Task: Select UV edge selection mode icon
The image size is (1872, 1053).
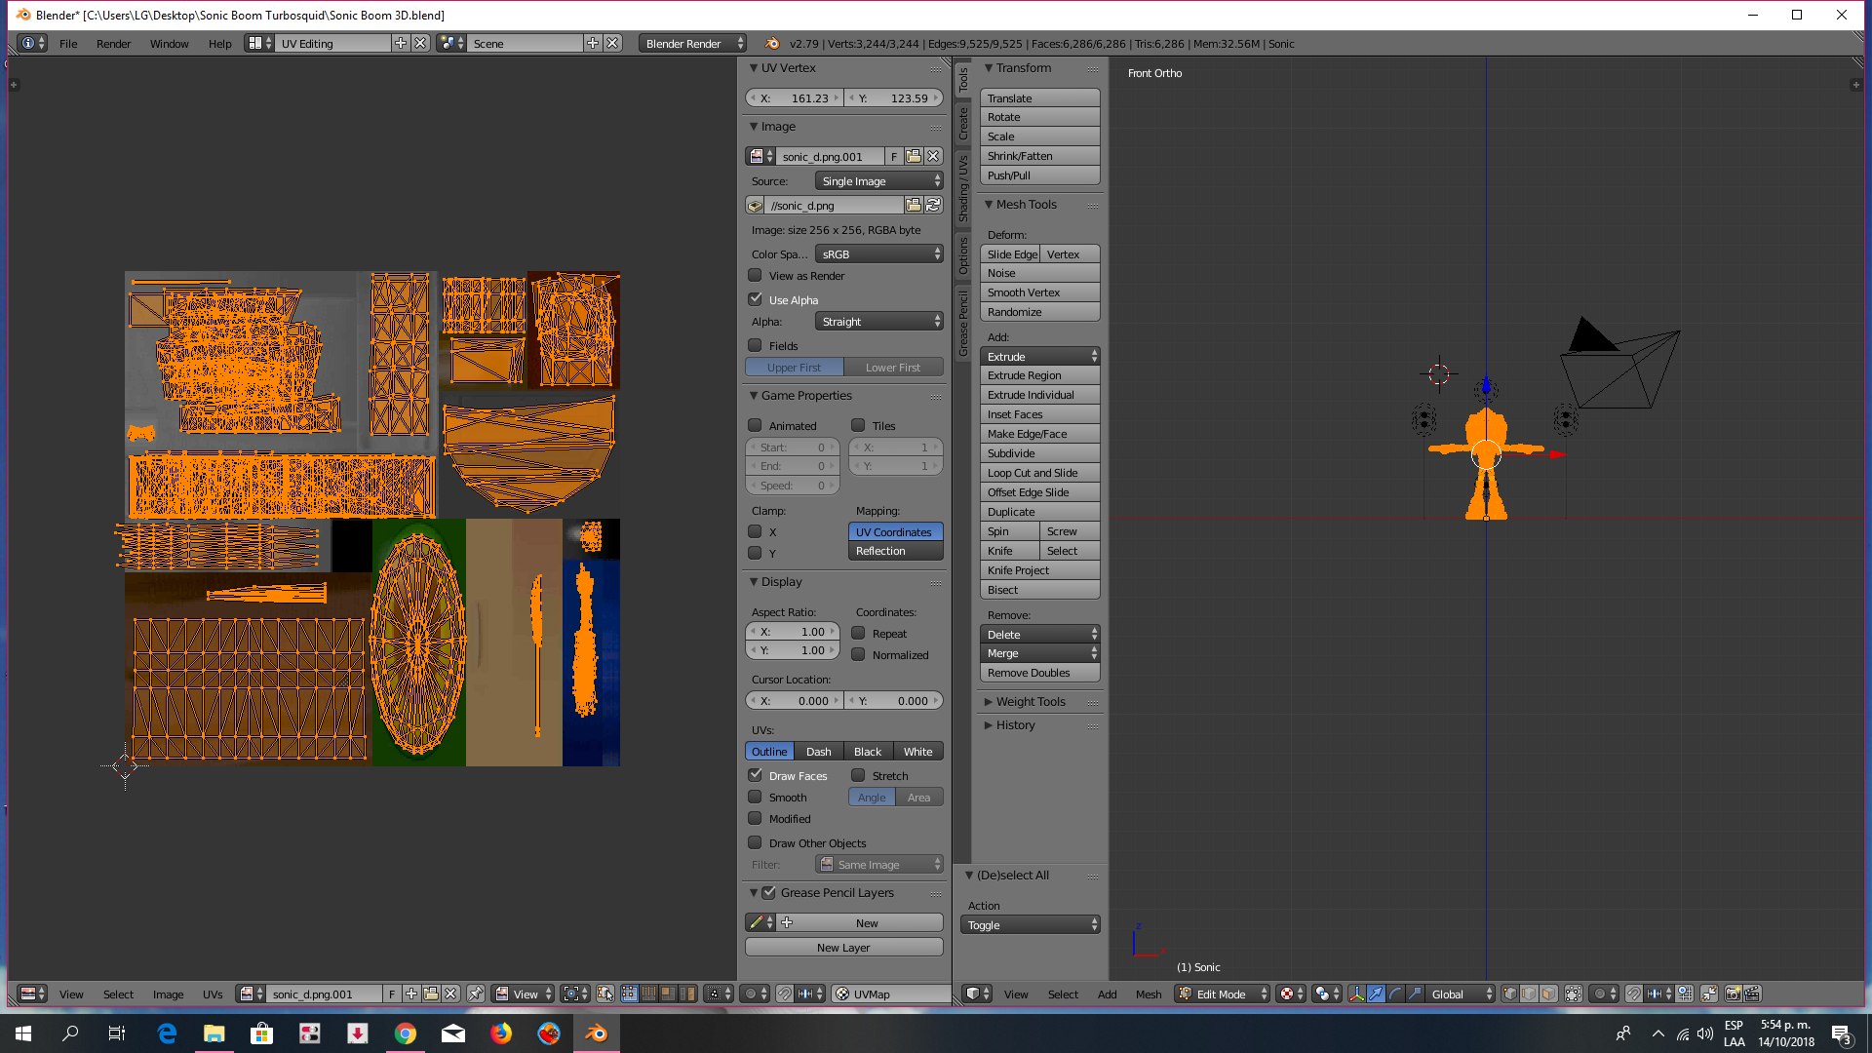Action: click(x=648, y=994)
